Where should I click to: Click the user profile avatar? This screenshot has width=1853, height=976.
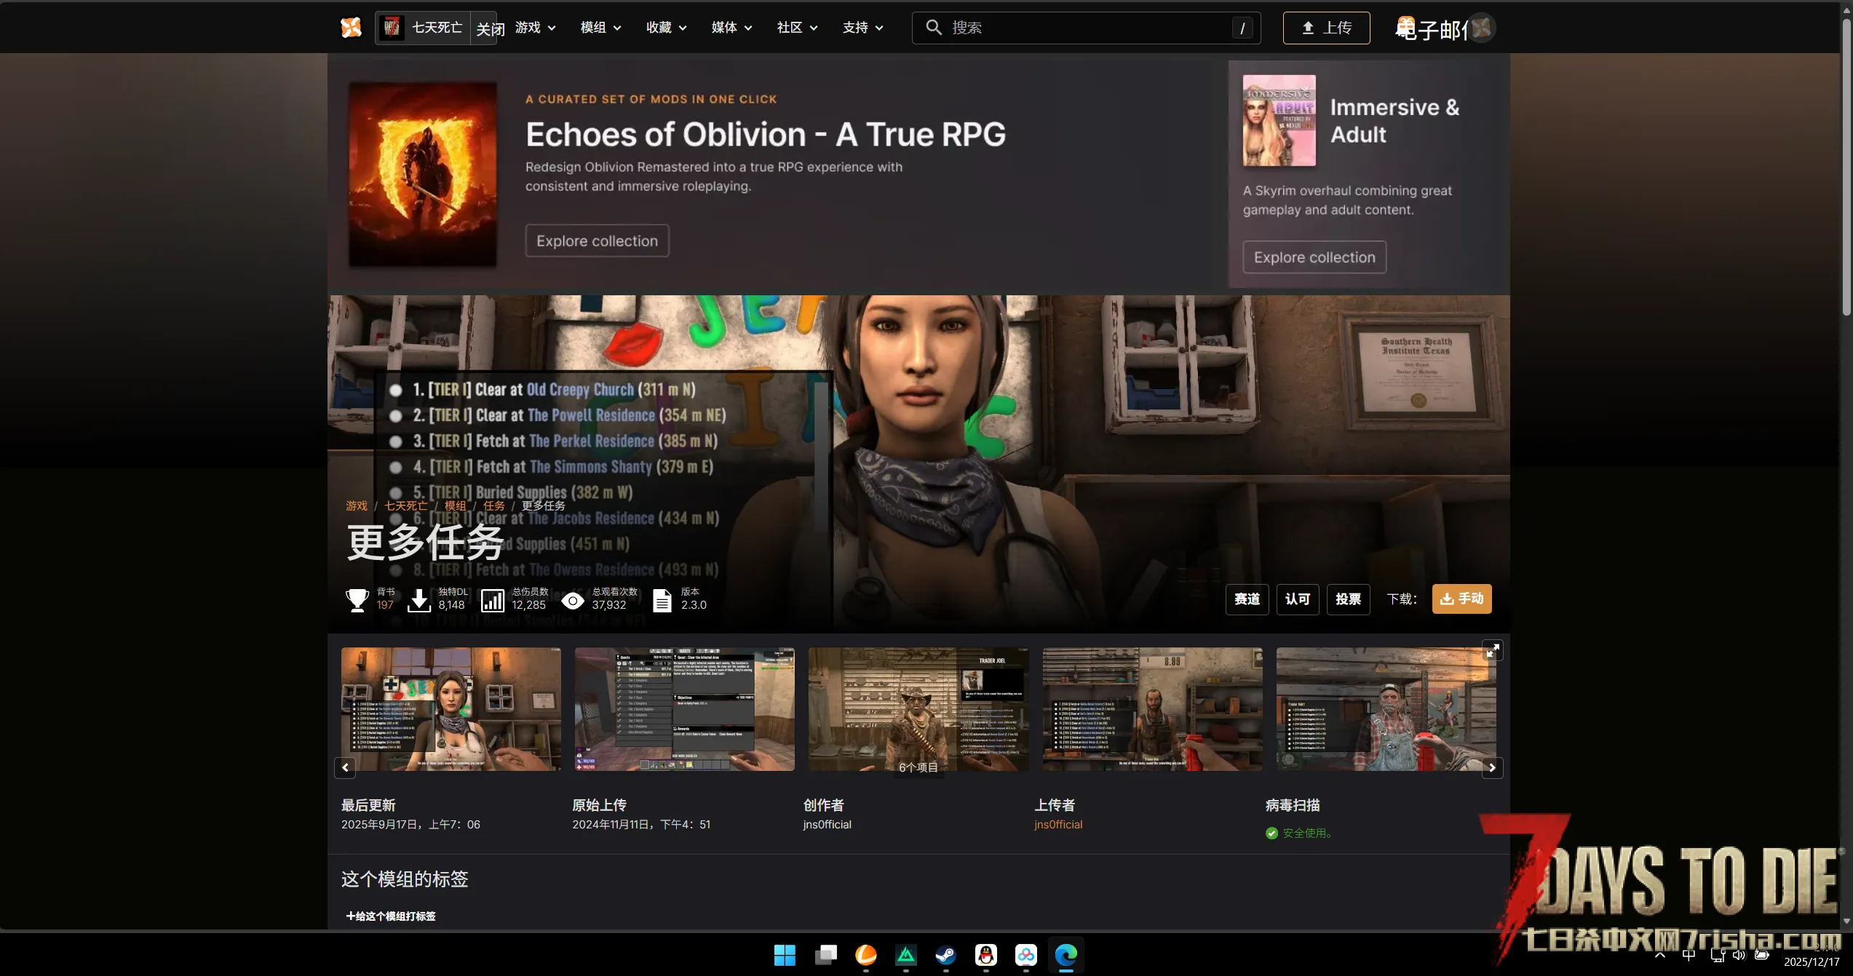pyautogui.click(x=1482, y=28)
